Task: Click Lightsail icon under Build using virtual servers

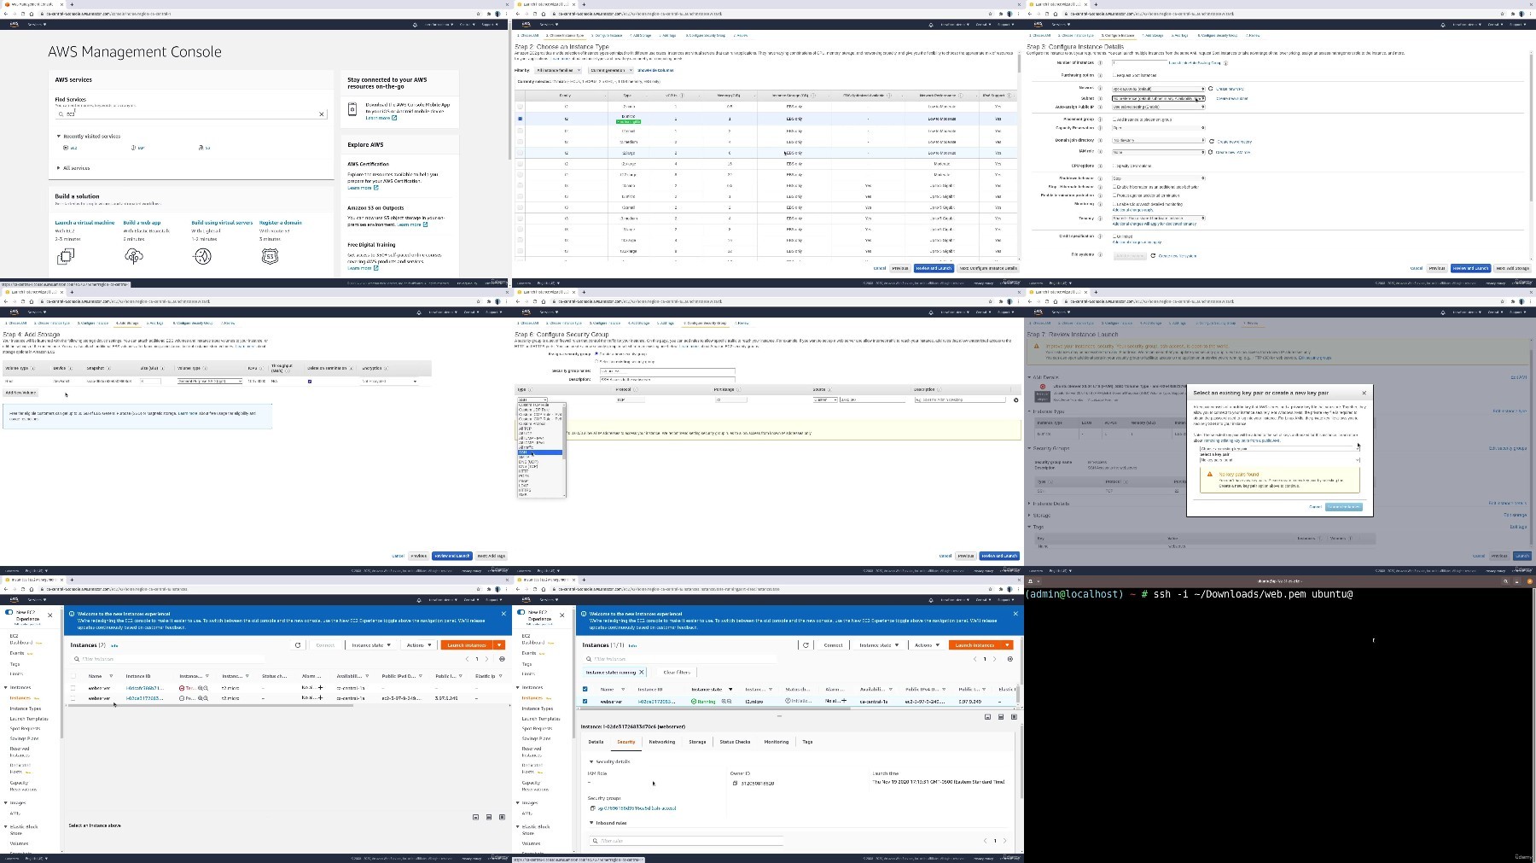Action: [x=202, y=255]
